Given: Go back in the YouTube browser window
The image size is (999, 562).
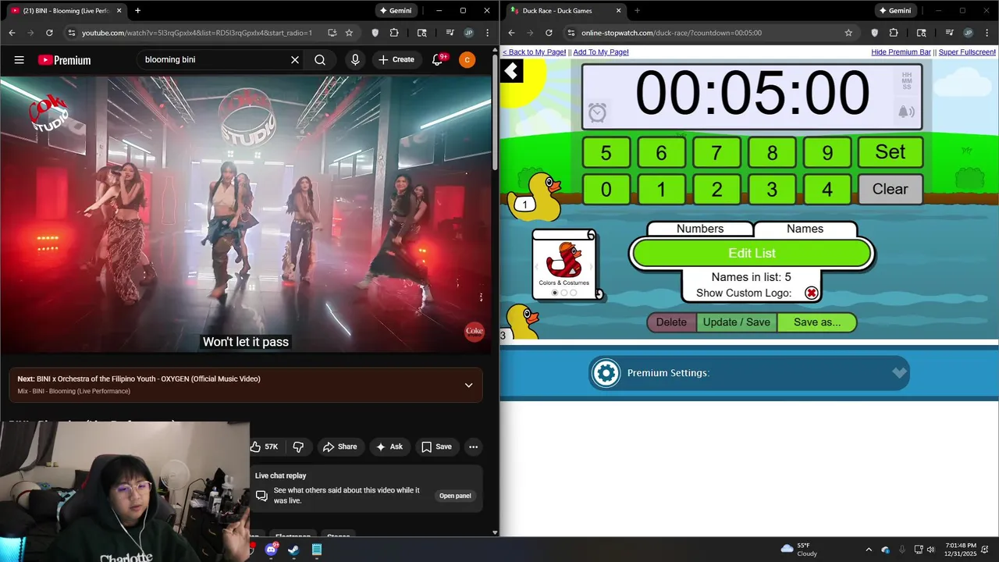Looking at the screenshot, I should (x=12, y=33).
